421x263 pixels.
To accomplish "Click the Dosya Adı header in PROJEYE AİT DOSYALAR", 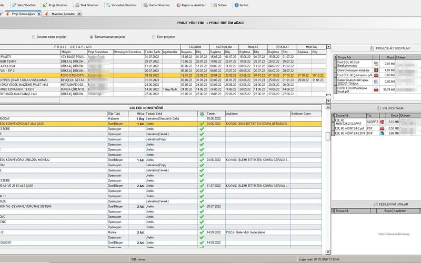I will coord(354,57).
